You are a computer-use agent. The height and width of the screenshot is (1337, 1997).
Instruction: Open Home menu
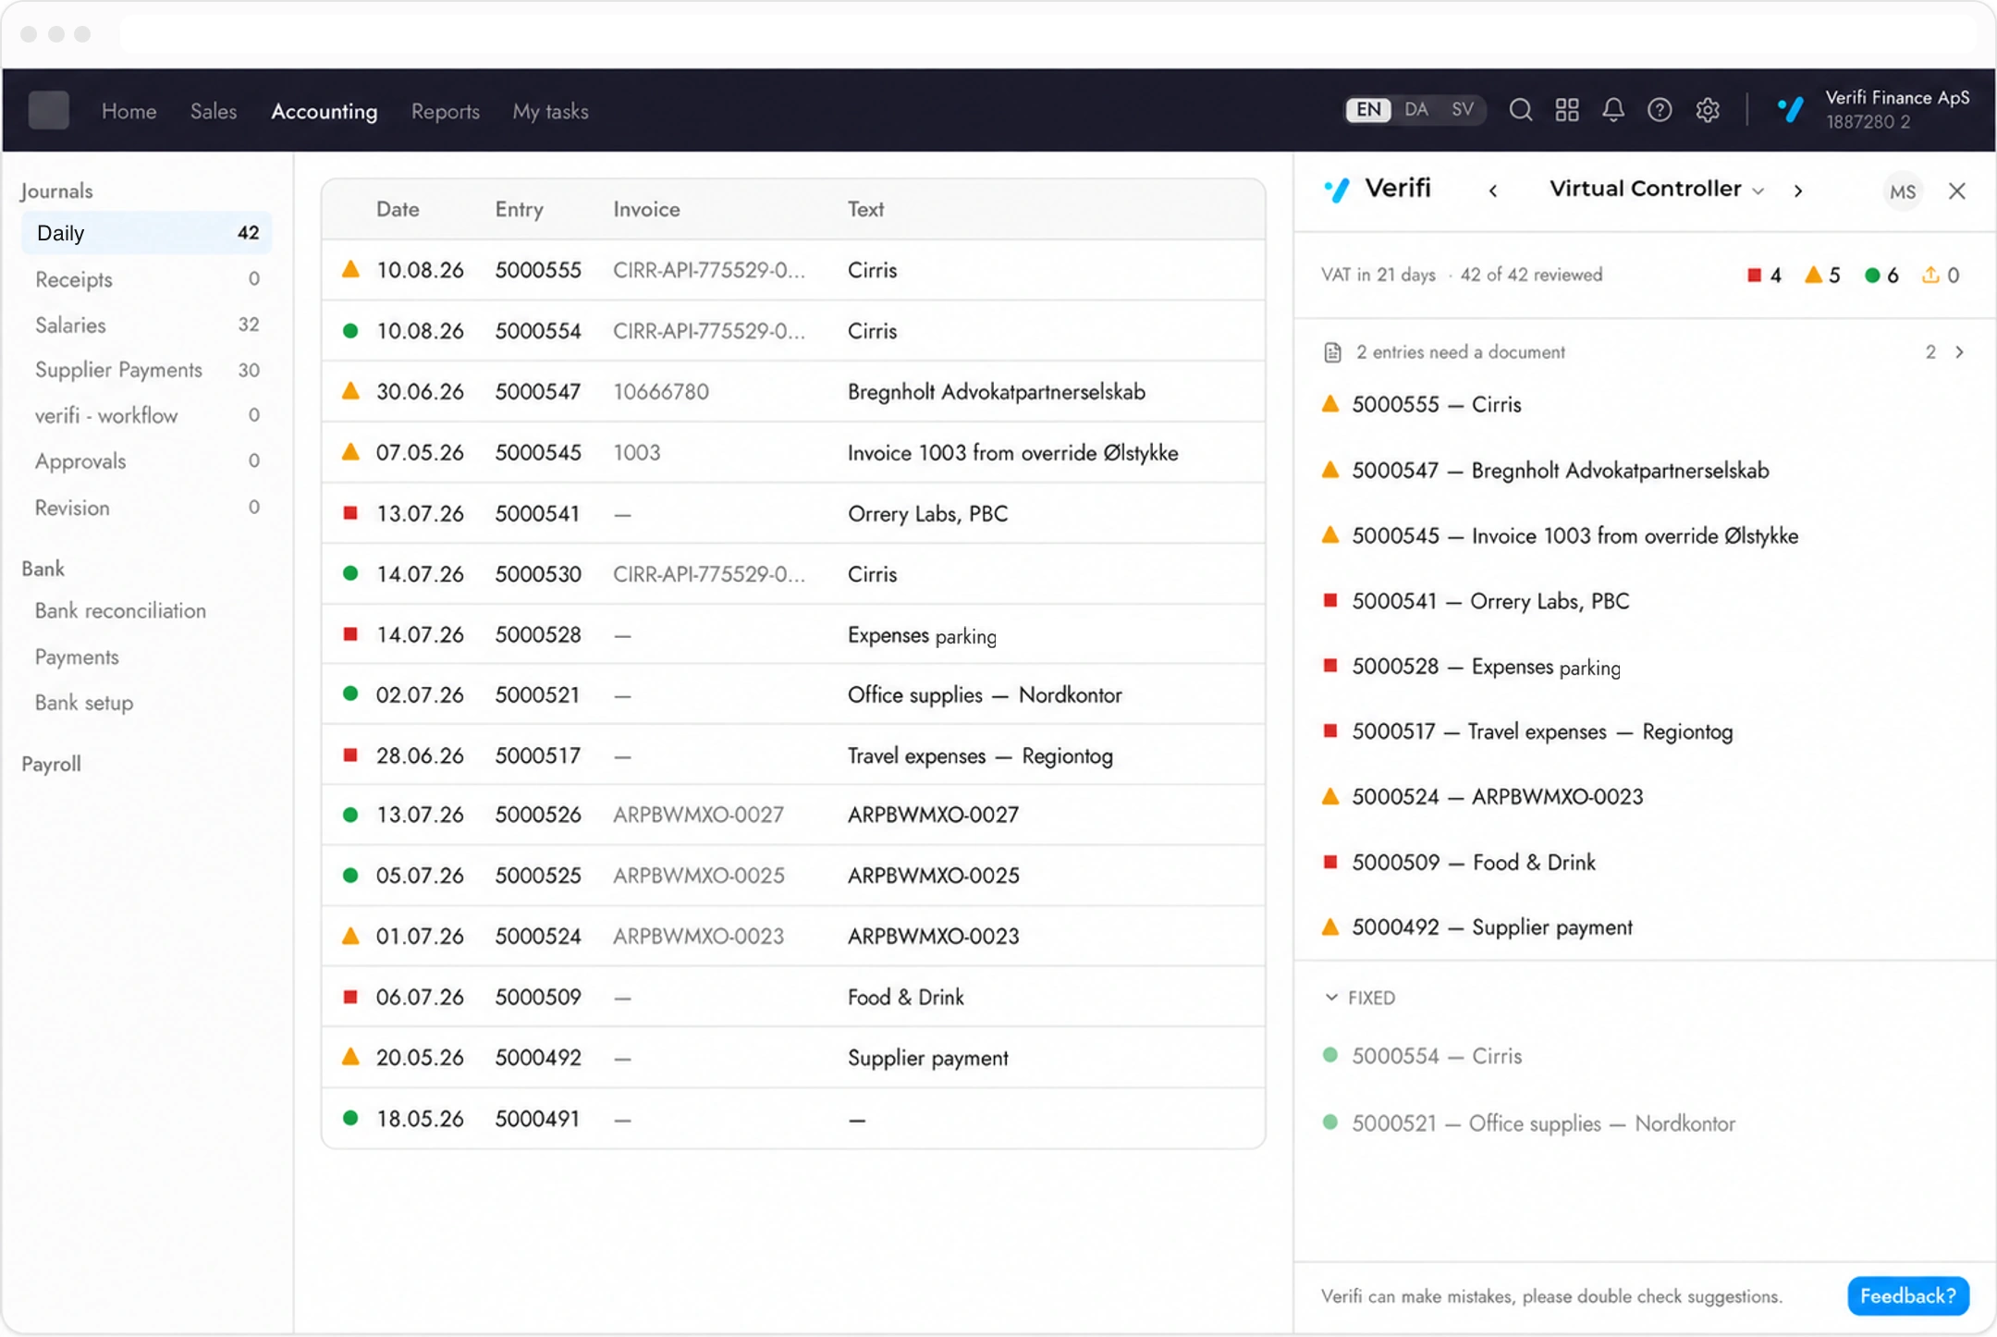pyautogui.click(x=129, y=112)
